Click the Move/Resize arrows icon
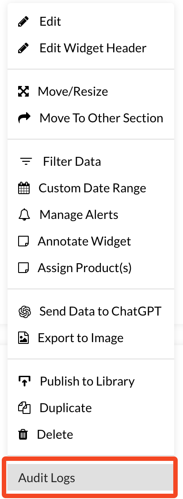Screen dimensions: 183x499 23,92
